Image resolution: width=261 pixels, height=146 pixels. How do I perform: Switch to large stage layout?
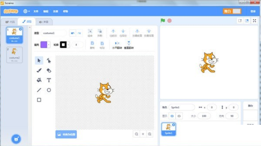247,21
